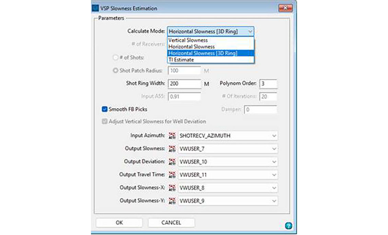Collapse the Calculate Mode dropdown
The height and width of the screenshot is (235, 388).
coord(250,31)
